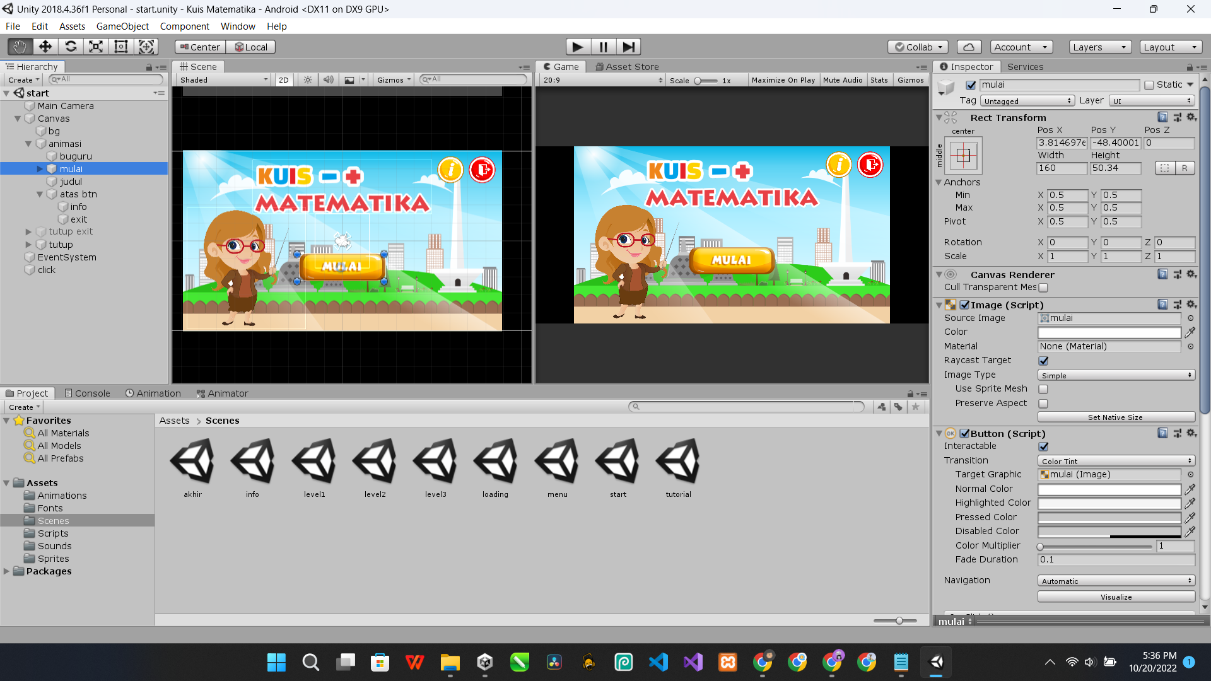Expand the tutup exit hierarchy item
Image resolution: width=1211 pixels, height=681 pixels.
click(28, 232)
